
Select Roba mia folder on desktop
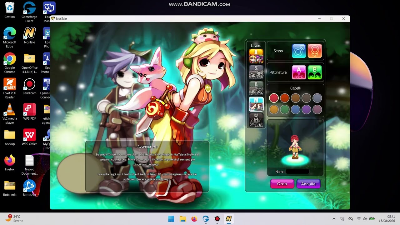(10, 188)
